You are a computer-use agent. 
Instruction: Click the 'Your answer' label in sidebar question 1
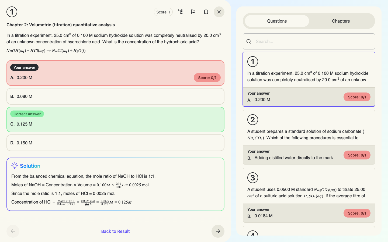pyautogui.click(x=258, y=93)
